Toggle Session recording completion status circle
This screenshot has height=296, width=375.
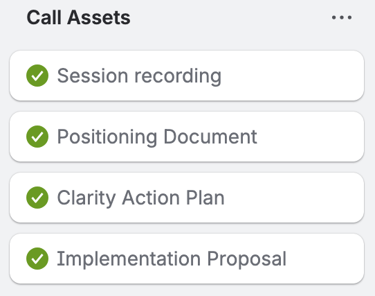point(37,76)
